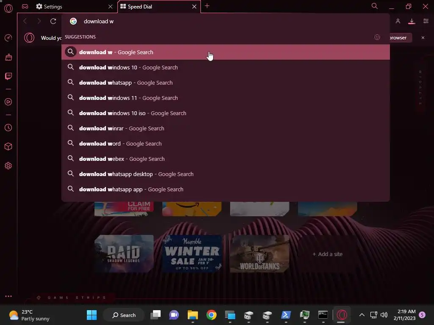Open the Raid Shadow Legends tile

coord(124,253)
